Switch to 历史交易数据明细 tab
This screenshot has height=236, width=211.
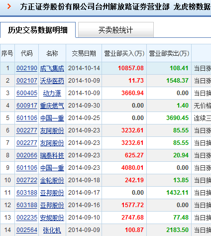click(38, 30)
